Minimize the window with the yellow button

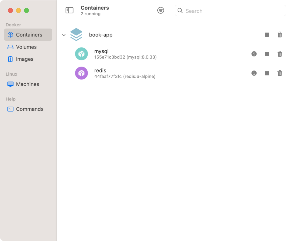click(x=18, y=11)
